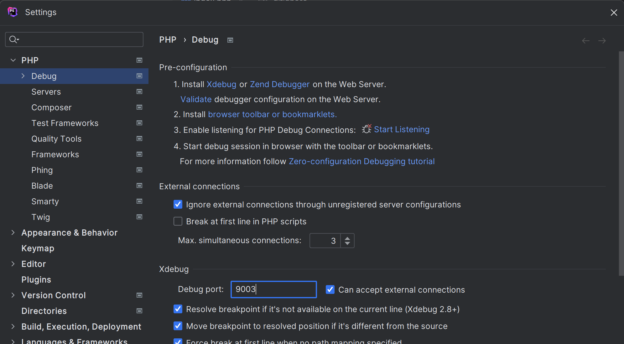Increase max simultaneous connections with up arrow
Image resolution: width=624 pixels, height=344 pixels.
coord(347,238)
